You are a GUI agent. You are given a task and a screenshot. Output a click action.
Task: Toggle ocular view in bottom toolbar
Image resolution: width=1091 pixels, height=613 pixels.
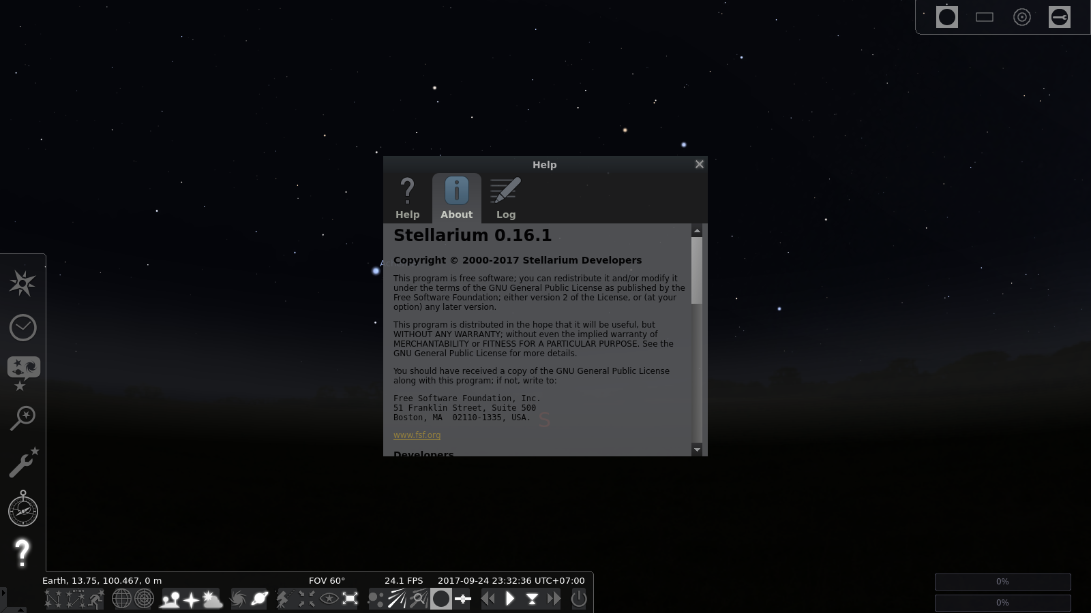[x=441, y=599]
